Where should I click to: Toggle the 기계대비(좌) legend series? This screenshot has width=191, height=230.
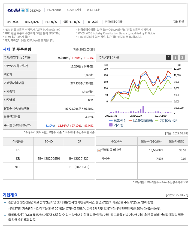pos(166,121)
